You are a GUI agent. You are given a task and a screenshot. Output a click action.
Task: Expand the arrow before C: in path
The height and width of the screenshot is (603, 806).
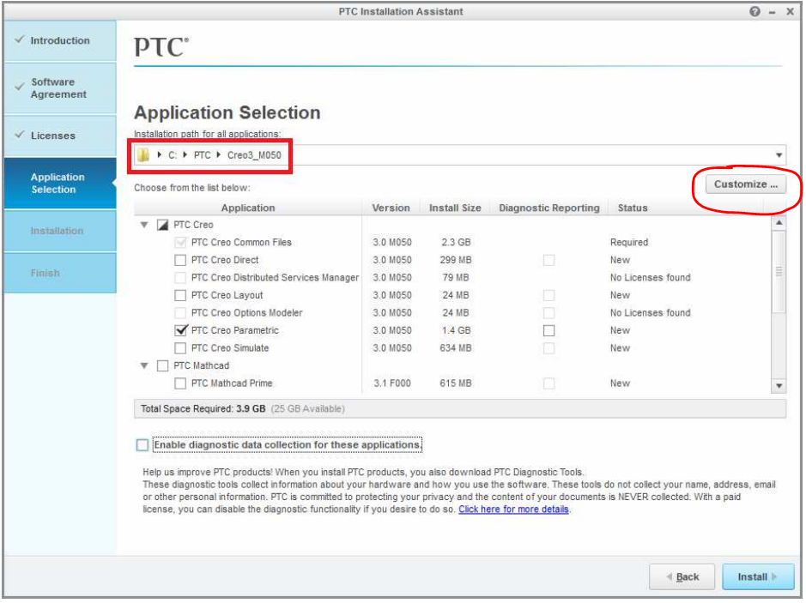160,154
